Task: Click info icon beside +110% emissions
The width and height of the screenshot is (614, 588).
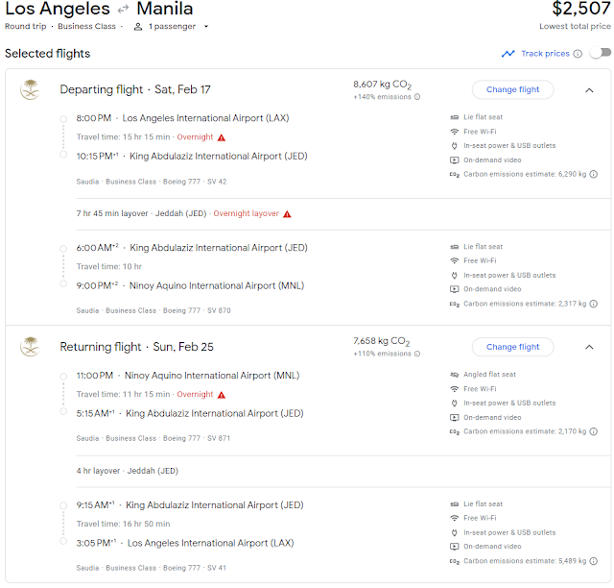Action: (x=418, y=354)
